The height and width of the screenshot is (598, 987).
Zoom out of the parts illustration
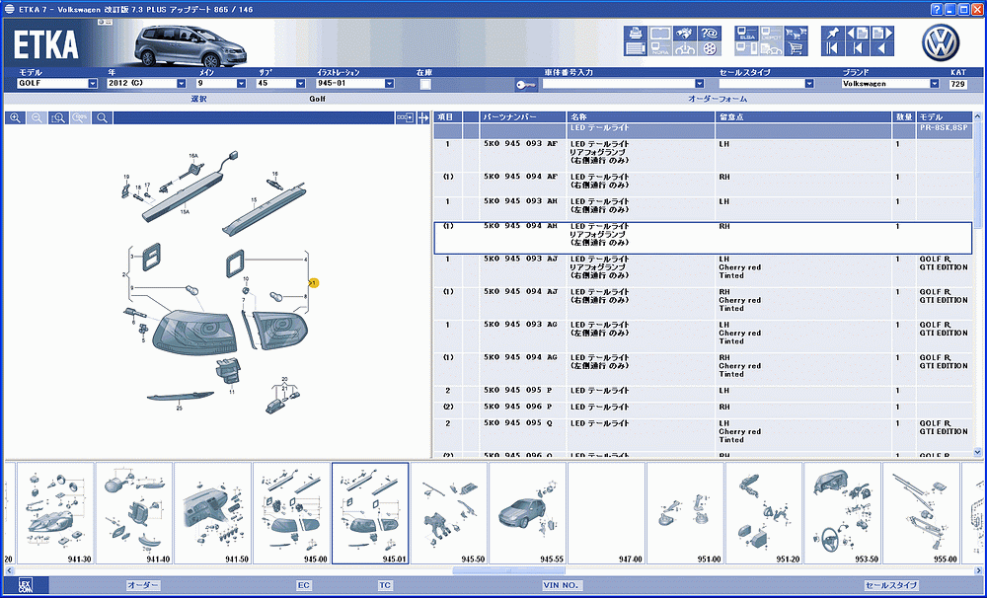point(37,117)
